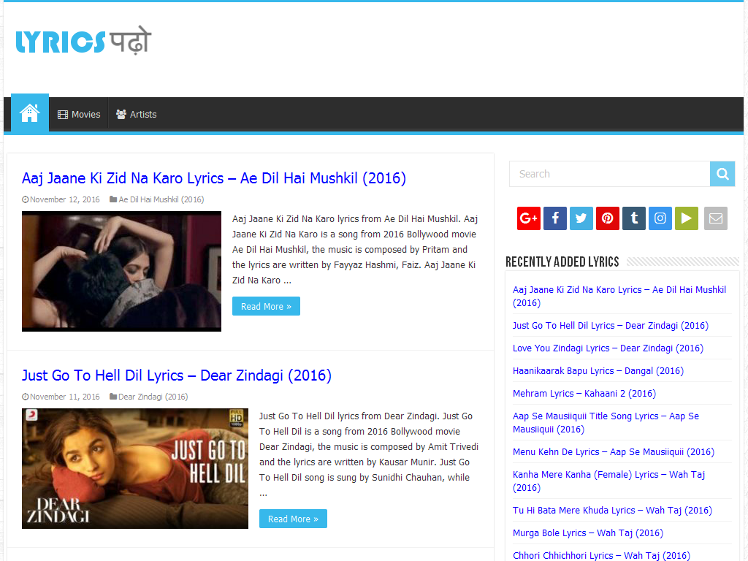The image size is (748, 561).
Task: Click Read More for Just Go To Hell Dil
Action: [x=293, y=519]
